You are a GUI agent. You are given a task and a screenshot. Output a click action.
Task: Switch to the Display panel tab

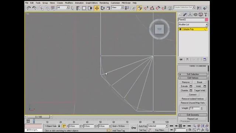pyautogui.click(x=201, y=15)
